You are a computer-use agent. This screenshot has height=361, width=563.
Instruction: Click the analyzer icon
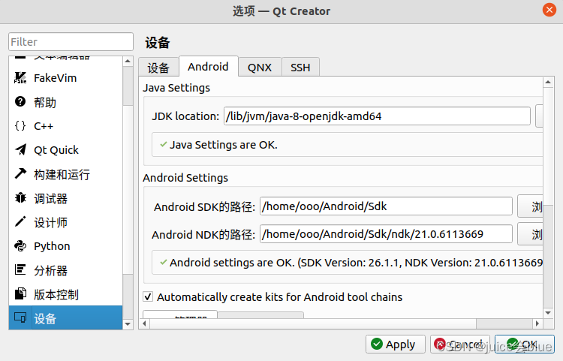point(20,270)
